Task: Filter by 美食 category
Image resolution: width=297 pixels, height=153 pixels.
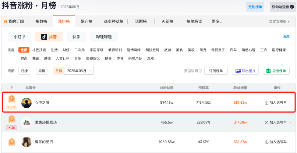Action: [x=179, y=50]
